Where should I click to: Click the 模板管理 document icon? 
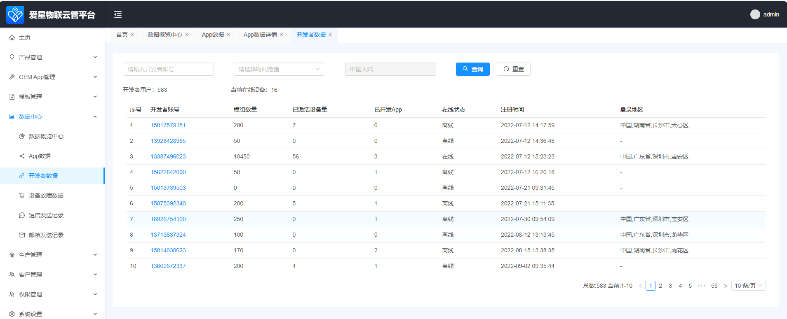pos(12,97)
